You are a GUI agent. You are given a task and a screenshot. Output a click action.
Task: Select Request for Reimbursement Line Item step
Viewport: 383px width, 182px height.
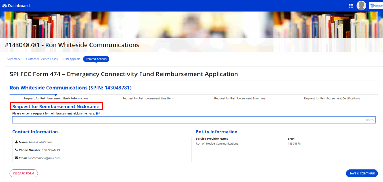pyautogui.click(x=148, y=98)
